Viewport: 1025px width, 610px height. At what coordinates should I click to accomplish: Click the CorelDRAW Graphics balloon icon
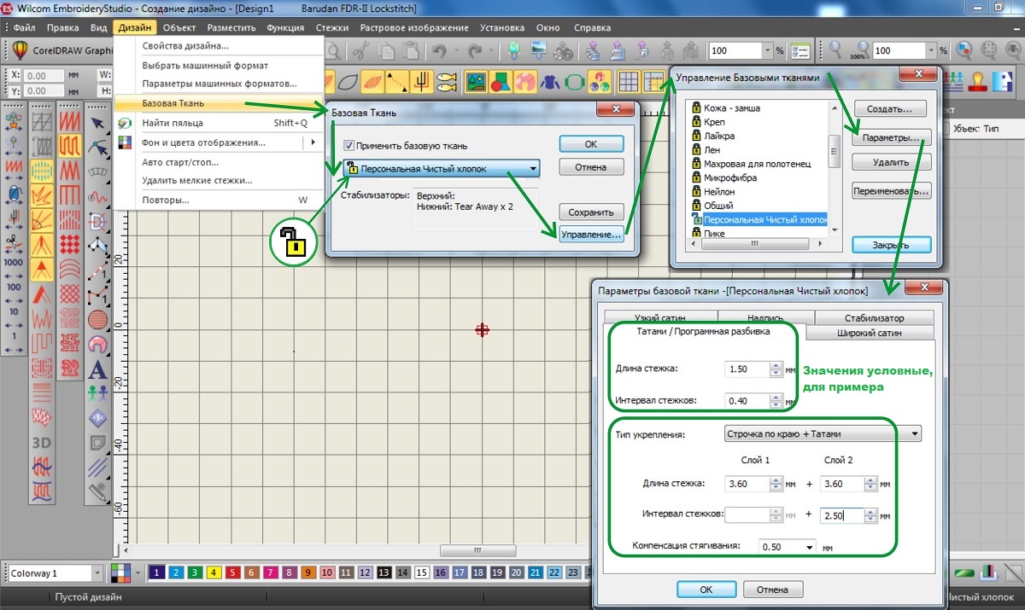[19, 50]
